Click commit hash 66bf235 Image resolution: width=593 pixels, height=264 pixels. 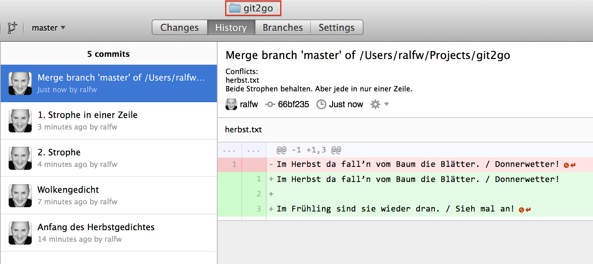pos(293,104)
